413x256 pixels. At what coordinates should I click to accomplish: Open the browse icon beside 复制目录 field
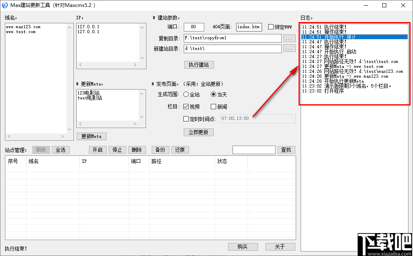[x=289, y=38]
